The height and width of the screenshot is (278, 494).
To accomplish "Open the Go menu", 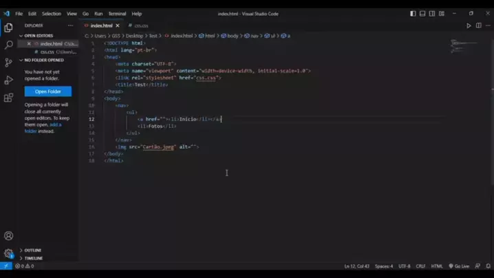I will (x=85, y=14).
